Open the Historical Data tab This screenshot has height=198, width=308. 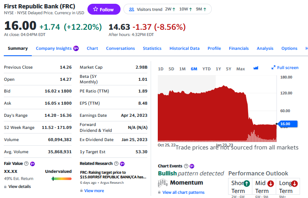185,48
